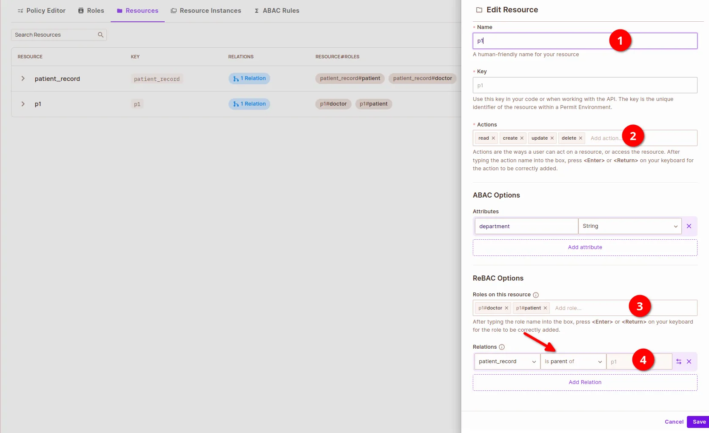Save the resource changes
Viewport: 709px width, 433px height.
[698, 422]
